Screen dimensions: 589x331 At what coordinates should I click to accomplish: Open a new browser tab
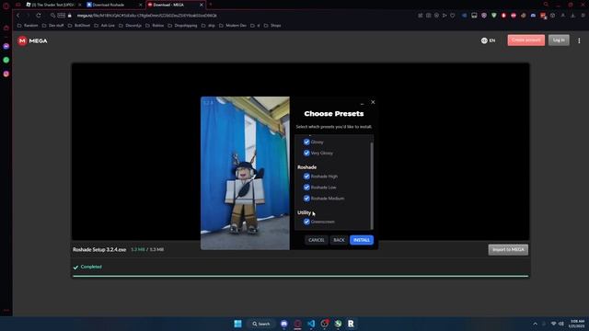211,5
